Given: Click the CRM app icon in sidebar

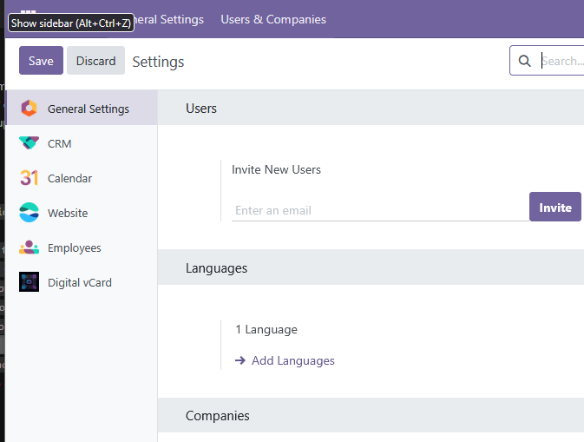Looking at the screenshot, I should pos(29,142).
